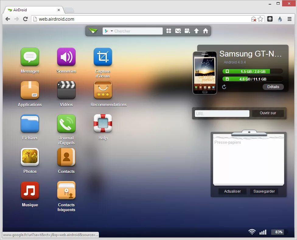Click the install app toolbar icon
The image size is (297, 240).
coord(187,31)
